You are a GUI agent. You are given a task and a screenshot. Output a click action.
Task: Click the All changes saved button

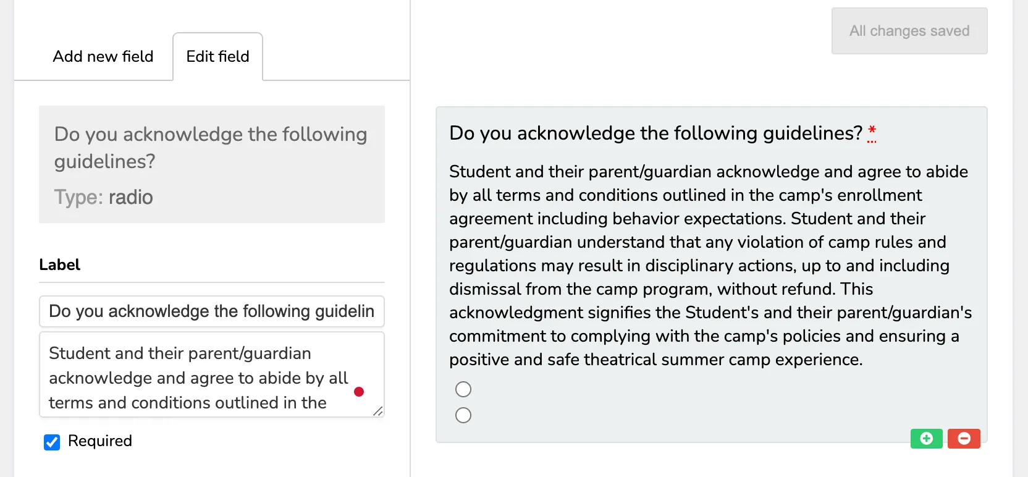coord(909,31)
